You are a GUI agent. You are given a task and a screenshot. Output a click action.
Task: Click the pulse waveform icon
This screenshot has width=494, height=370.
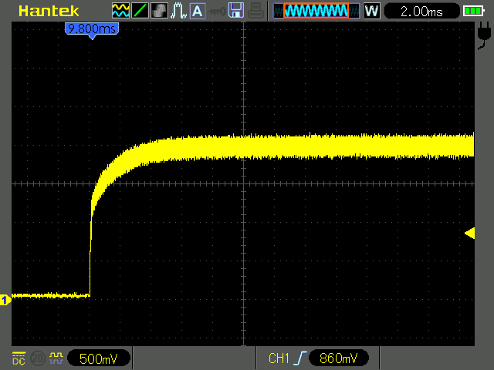point(178,11)
